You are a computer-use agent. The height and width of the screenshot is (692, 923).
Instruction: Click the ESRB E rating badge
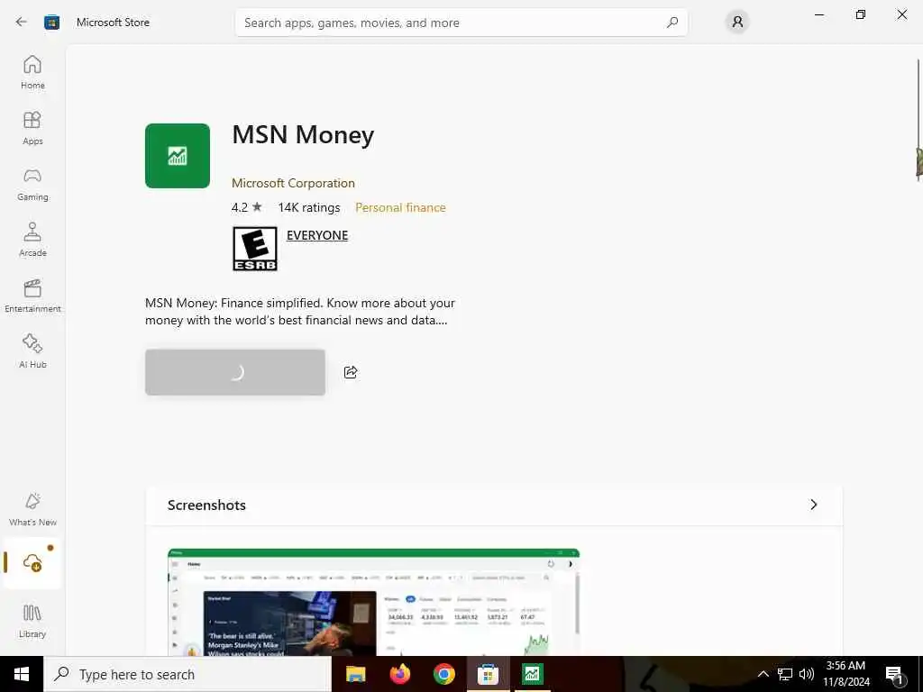pos(255,249)
